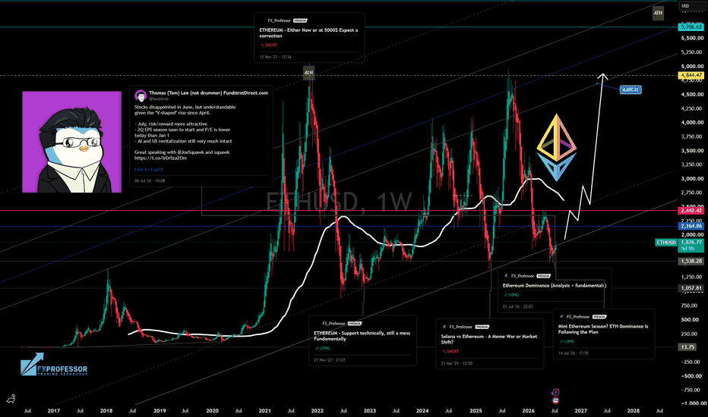Select the ATH label beside the USD selector
Screen dimensions: 708x417
coord(658,13)
